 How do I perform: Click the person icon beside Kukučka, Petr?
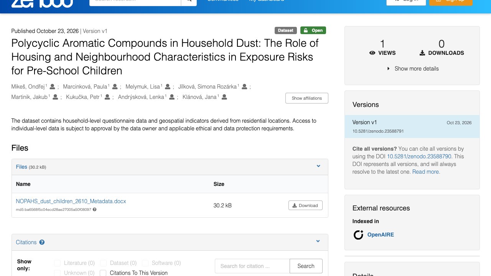(x=107, y=97)
